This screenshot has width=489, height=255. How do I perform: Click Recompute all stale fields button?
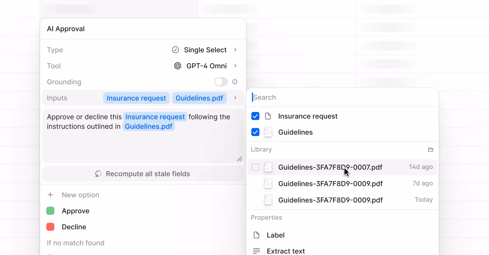143,174
